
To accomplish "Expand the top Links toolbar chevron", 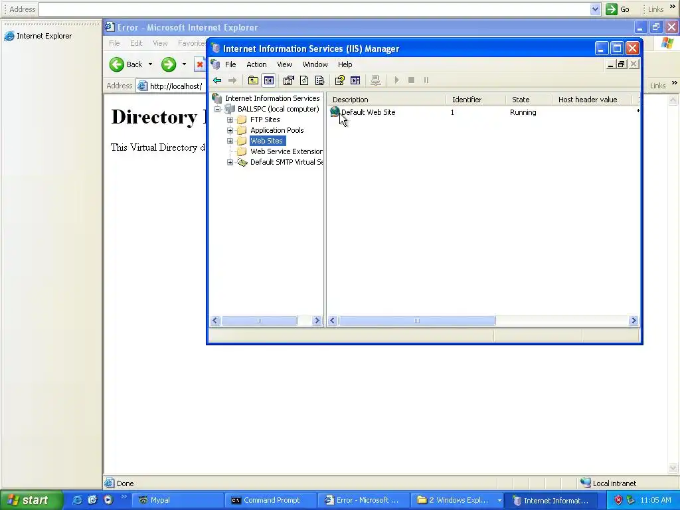I will 673,7.
